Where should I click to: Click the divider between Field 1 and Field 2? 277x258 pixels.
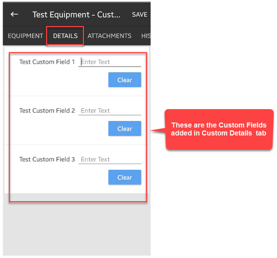coord(77,96)
